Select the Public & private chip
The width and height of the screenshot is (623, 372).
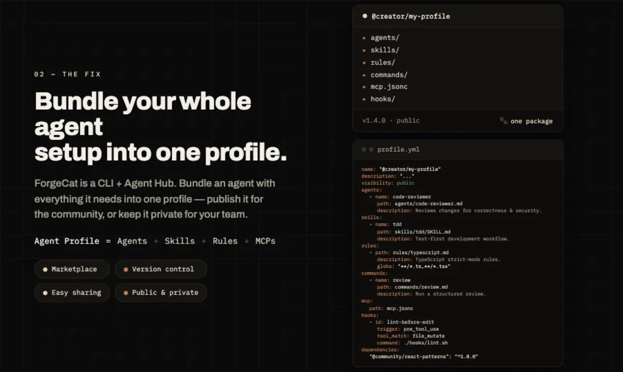click(x=161, y=293)
